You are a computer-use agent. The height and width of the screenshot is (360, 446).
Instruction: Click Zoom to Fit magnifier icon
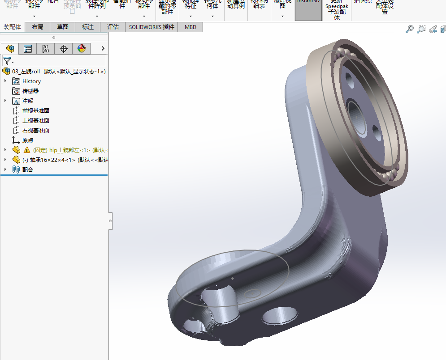point(410,29)
